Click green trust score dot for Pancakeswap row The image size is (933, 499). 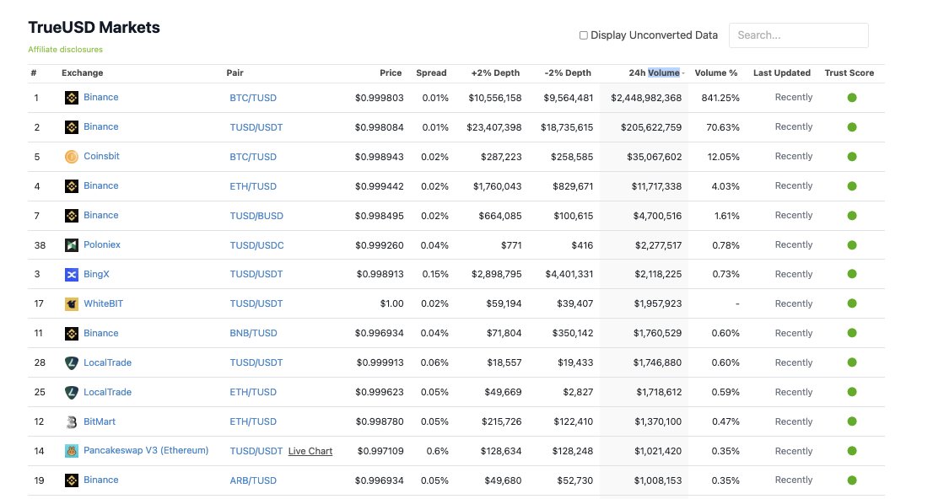click(852, 451)
